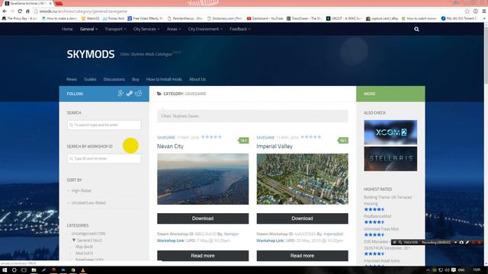Click the SKYMODS site logo
The height and width of the screenshot is (274, 488).
(x=91, y=54)
